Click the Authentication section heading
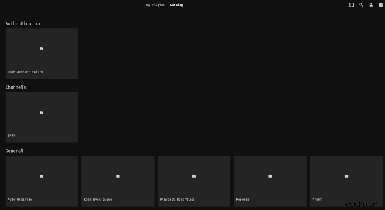Screen dimensions: 385x210 coord(23,24)
